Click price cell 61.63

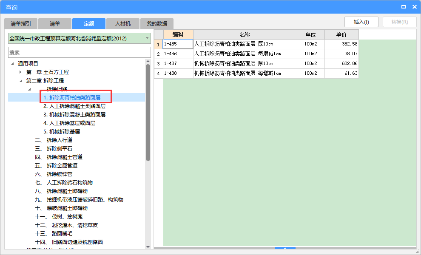click(x=341, y=73)
